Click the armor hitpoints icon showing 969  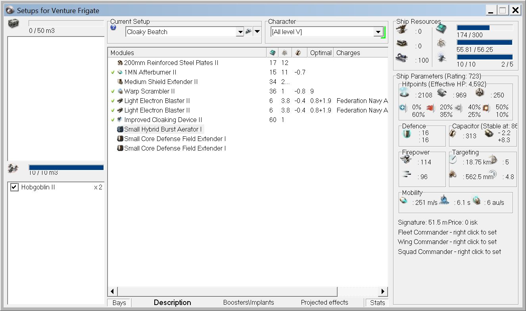click(x=442, y=93)
